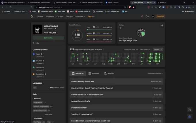
Task: Click the address bar URL field
Action: point(80,7)
